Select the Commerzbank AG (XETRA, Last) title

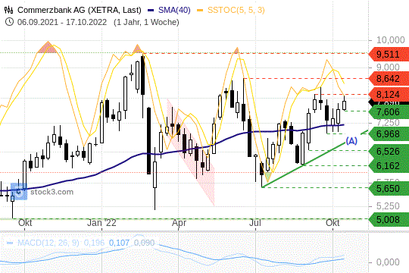(x=80, y=10)
